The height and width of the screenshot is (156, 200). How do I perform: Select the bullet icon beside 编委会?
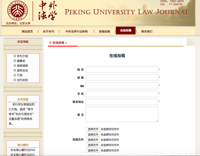point(15,61)
